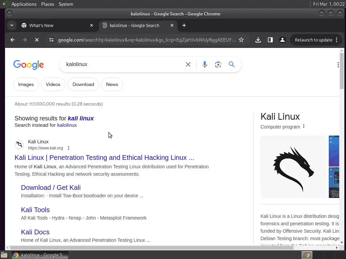Start voice search with the microphone

[x=204, y=64]
